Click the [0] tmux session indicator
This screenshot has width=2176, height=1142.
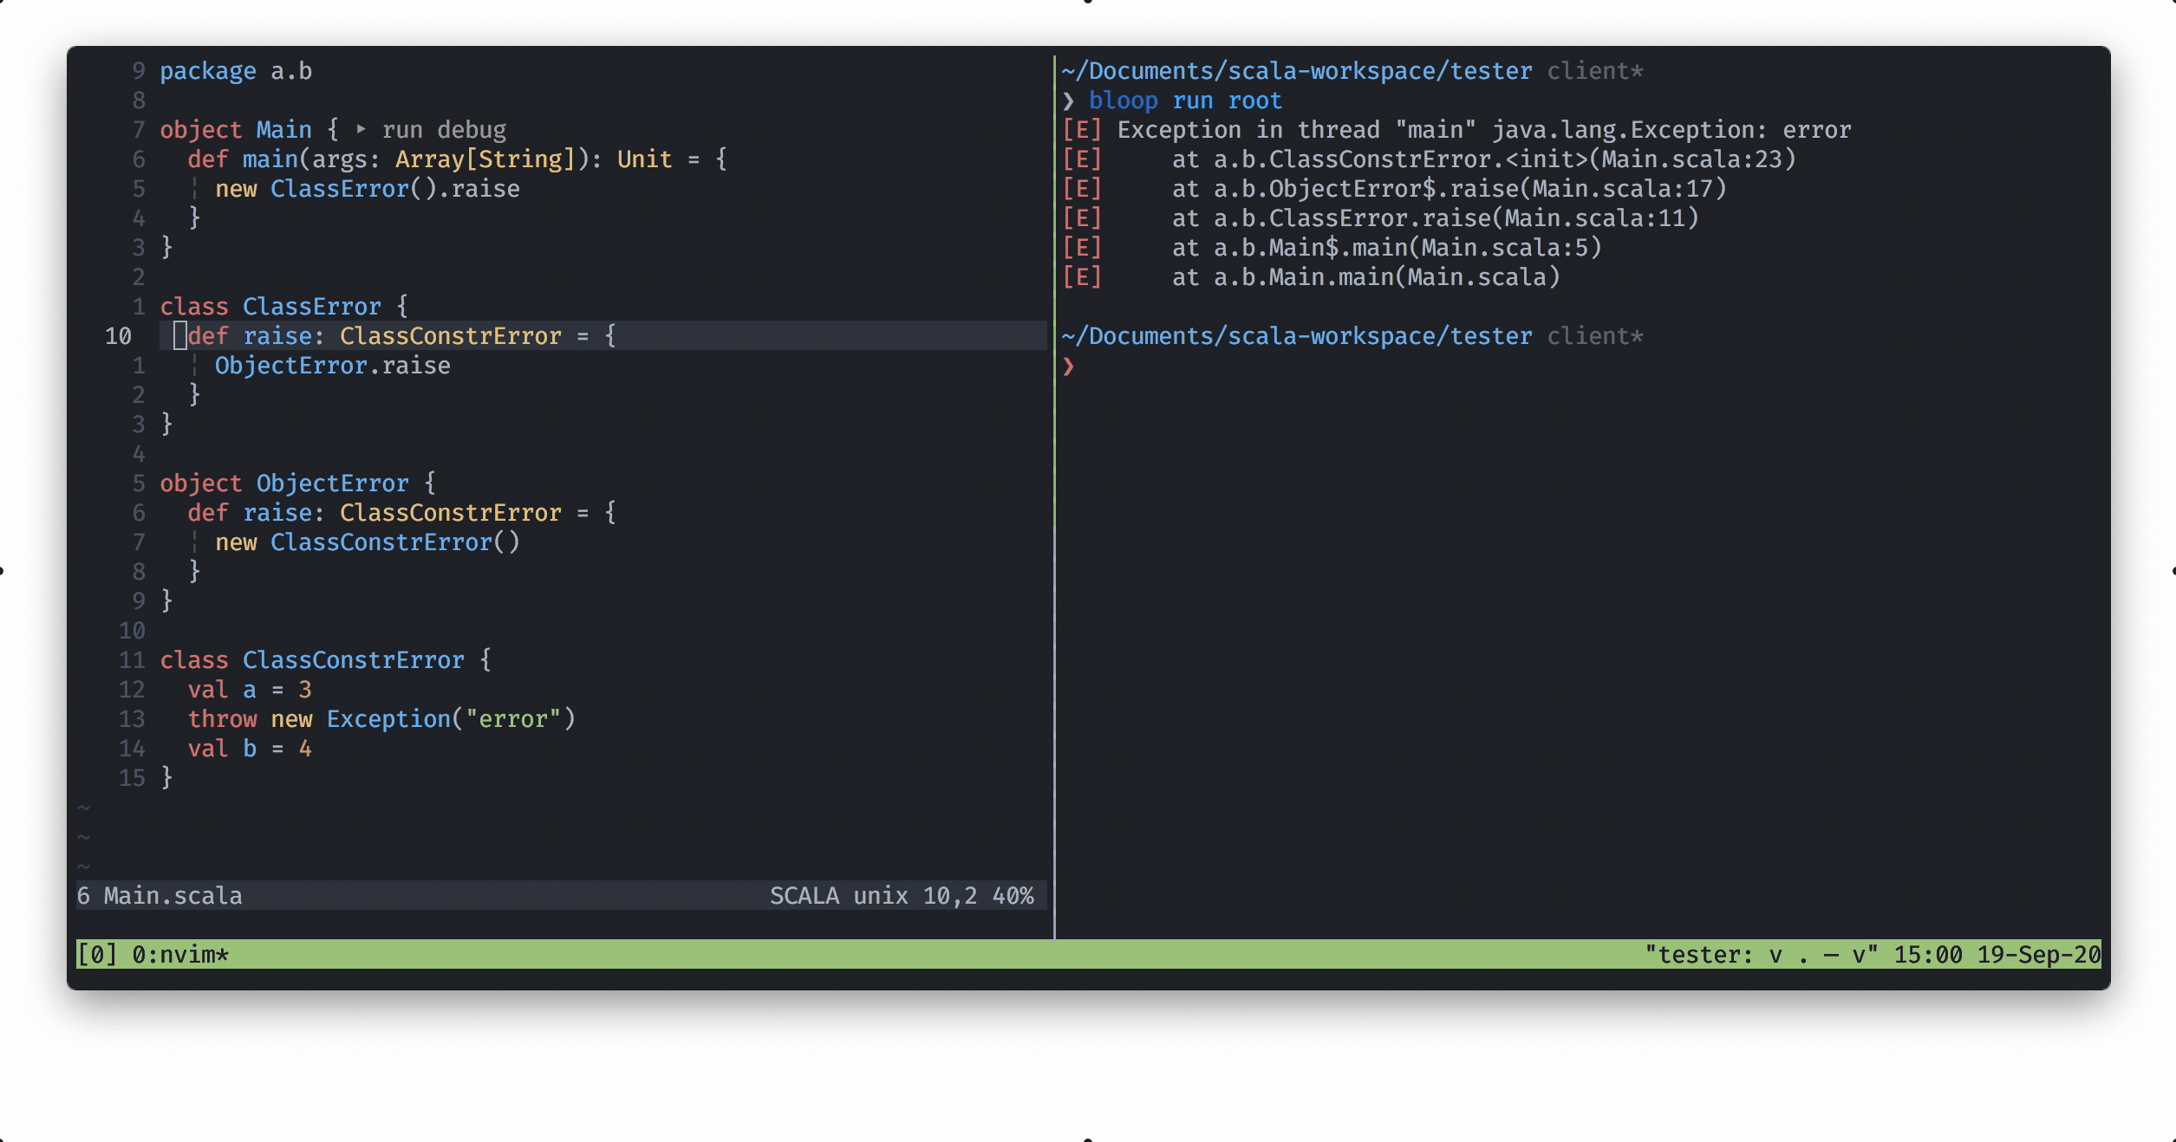coord(96,955)
